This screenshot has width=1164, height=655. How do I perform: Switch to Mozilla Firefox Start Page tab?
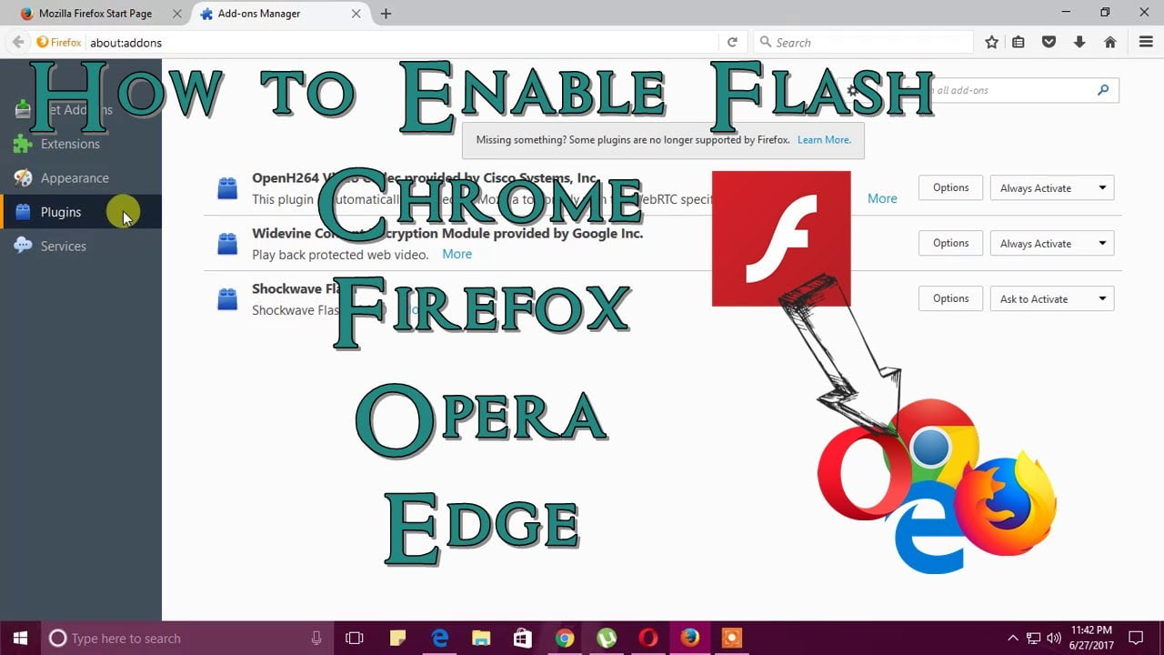(x=95, y=14)
